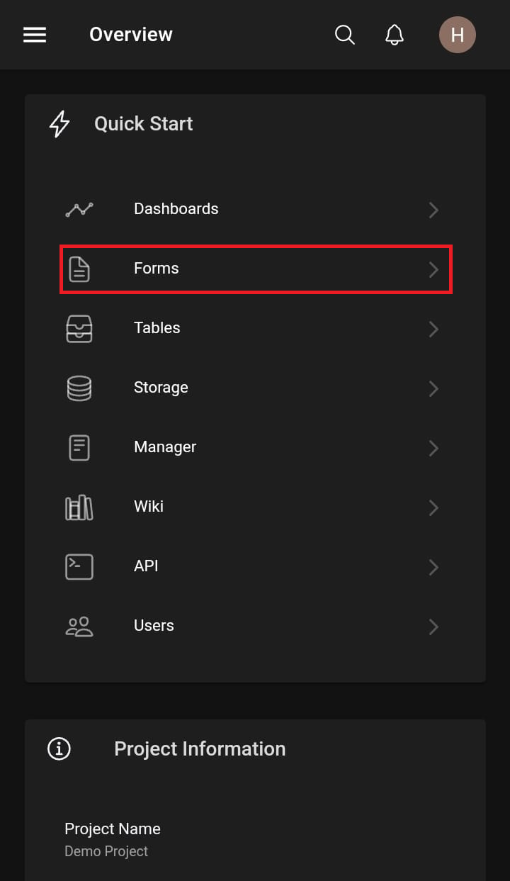Image resolution: width=510 pixels, height=881 pixels.
Task: Open the notifications bell
Action: pos(395,35)
